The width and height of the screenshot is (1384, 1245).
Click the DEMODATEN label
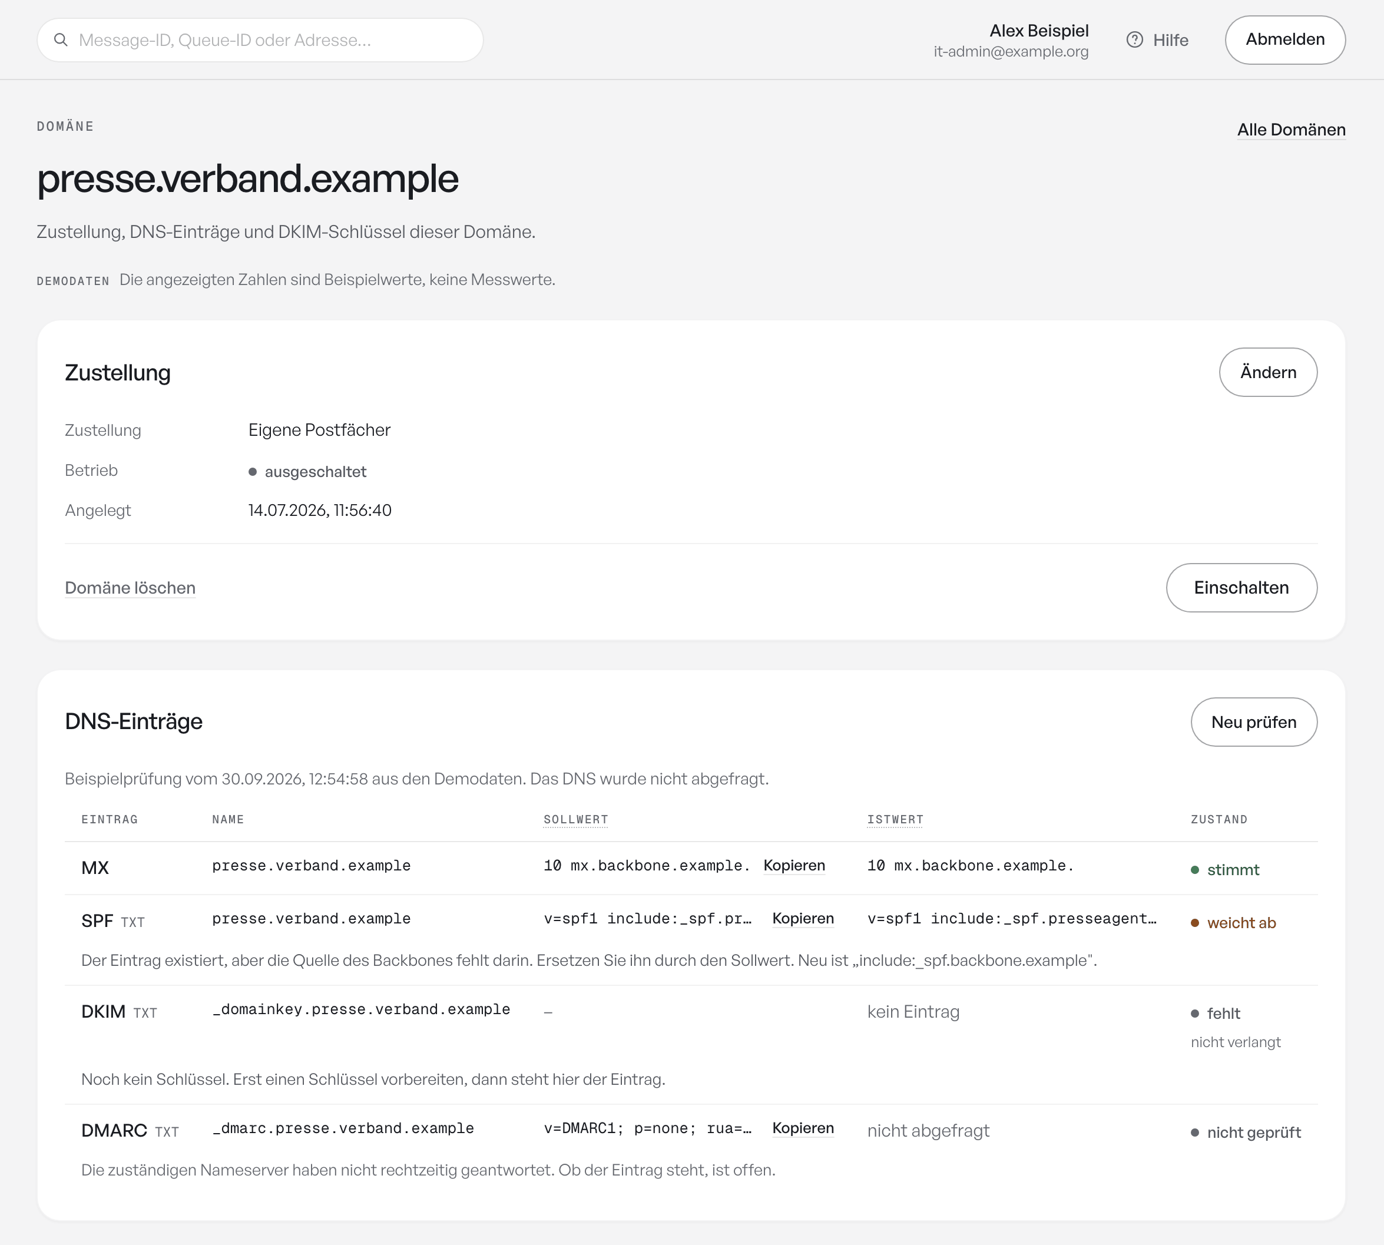pos(72,280)
